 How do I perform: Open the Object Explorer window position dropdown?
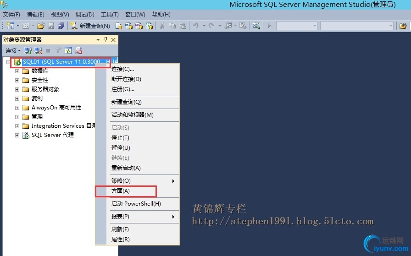click(98, 40)
